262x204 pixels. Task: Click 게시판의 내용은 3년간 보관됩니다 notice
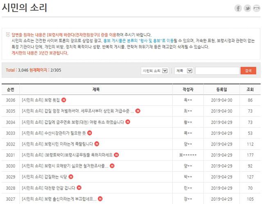40,53
